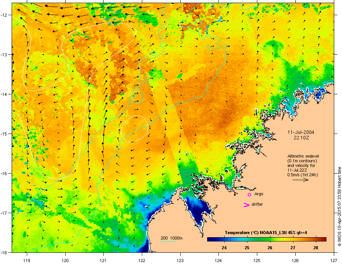
Task: Click the latitude axis label -17
Action: tap(4, 213)
